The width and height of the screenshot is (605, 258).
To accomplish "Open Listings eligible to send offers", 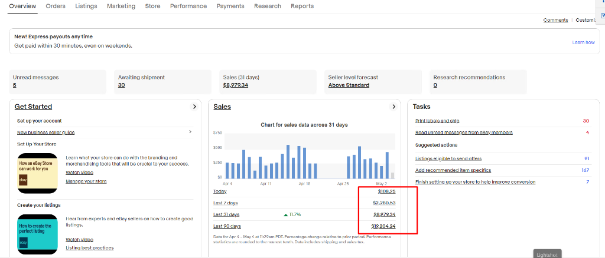I will pos(448,159).
